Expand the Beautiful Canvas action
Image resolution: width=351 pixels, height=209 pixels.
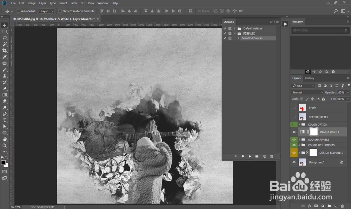[238, 38]
